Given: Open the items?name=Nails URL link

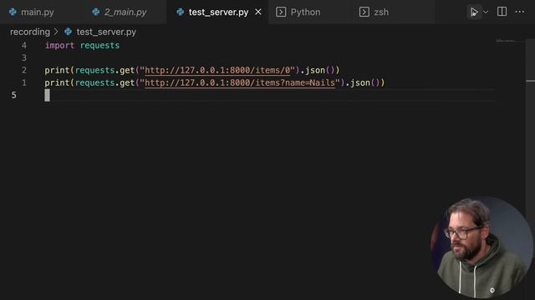Looking at the screenshot, I should [240, 82].
